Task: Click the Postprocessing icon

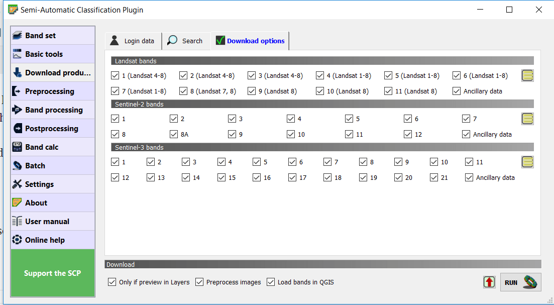Action: (17, 128)
